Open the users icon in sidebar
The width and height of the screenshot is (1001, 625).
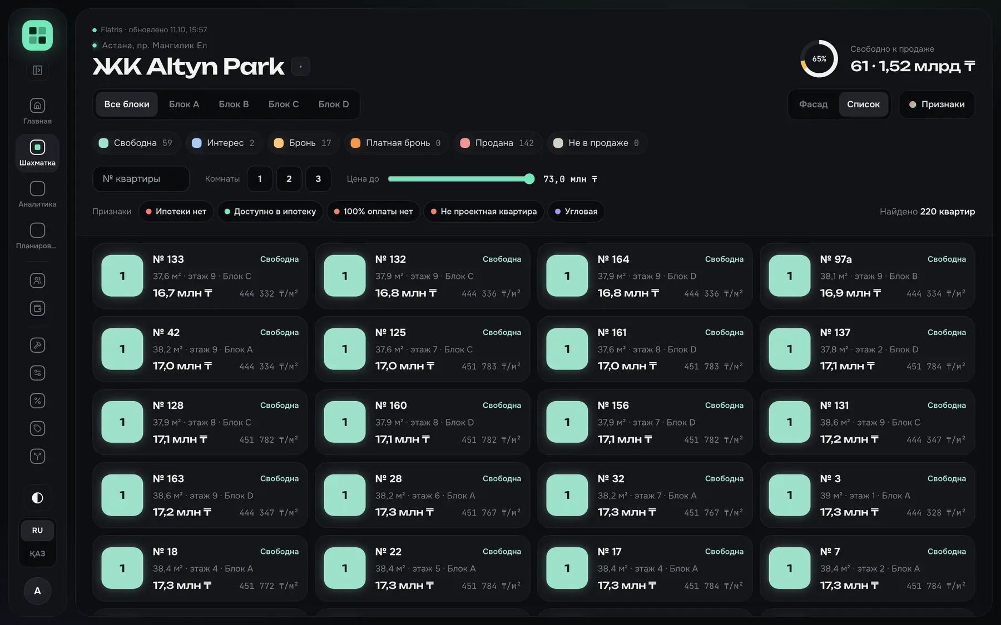[37, 281]
